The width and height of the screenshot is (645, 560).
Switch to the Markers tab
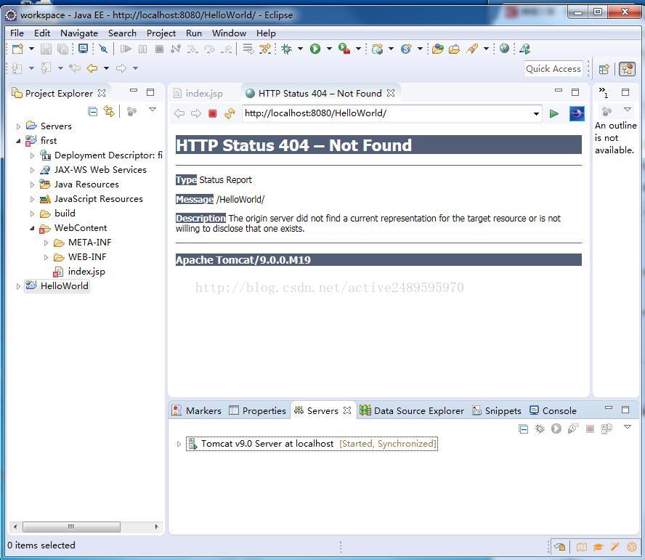point(197,410)
